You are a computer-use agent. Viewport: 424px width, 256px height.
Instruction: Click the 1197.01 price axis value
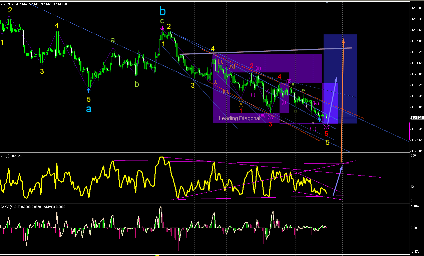tap(417, 41)
